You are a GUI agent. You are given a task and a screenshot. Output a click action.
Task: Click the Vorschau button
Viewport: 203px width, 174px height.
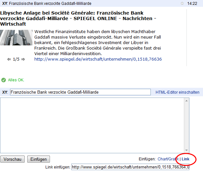click(x=12, y=159)
